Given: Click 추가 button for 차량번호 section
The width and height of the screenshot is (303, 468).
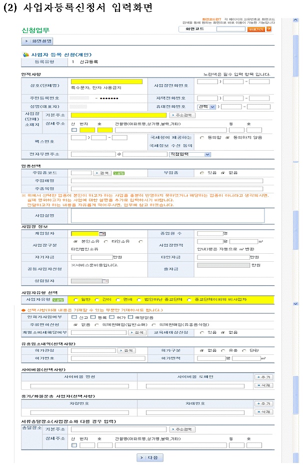Looking at the screenshot, I should click(263, 403).
